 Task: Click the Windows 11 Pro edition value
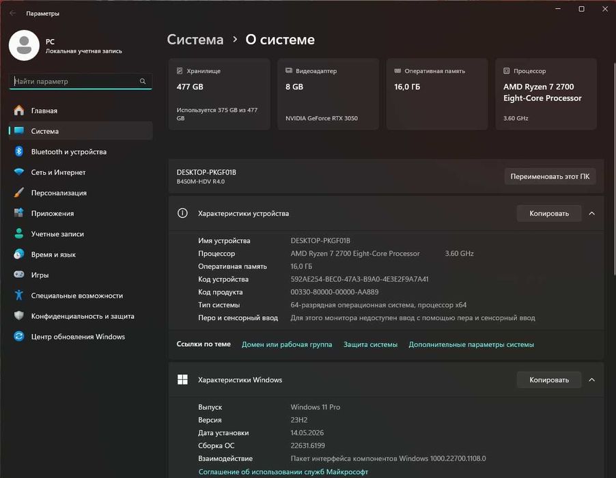(315, 407)
